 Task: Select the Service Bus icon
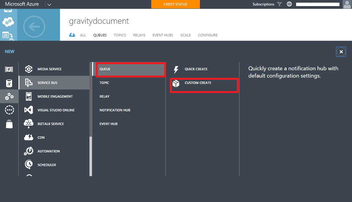[x=29, y=83]
